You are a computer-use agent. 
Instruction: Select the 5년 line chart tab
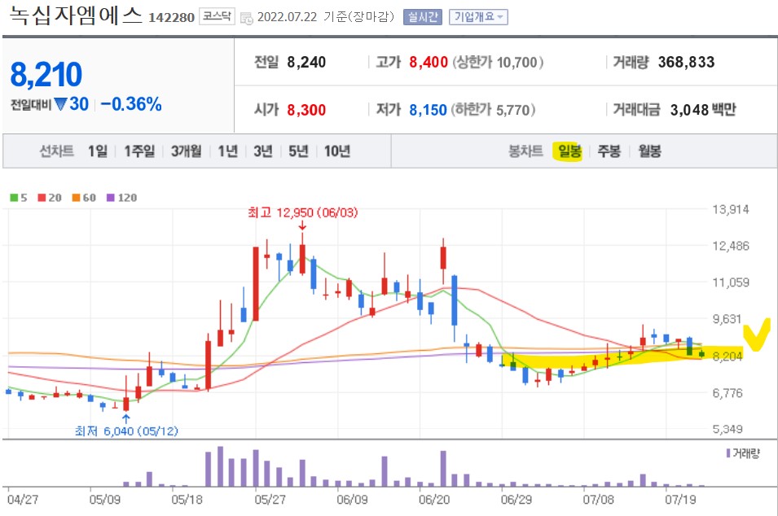coord(299,151)
